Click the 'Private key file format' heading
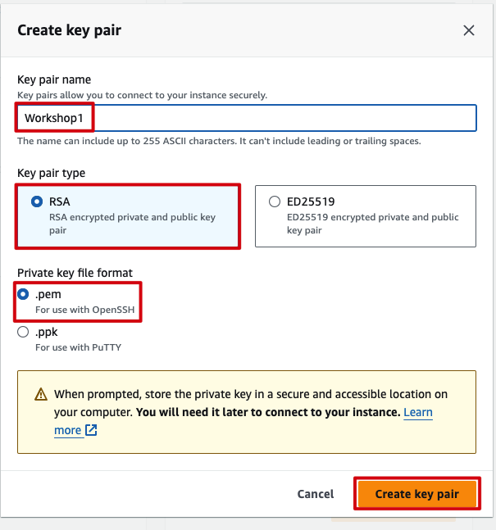The height and width of the screenshot is (530, 496). (x=75, y=274)
